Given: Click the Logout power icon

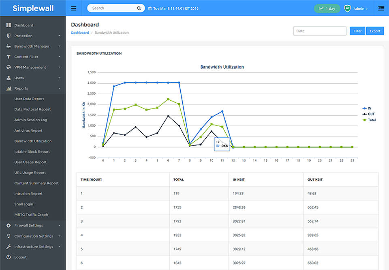Looking at the screenshot, I should point(9,257).
